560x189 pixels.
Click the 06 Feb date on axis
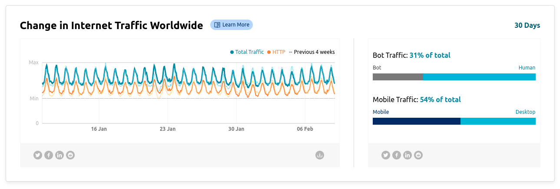305,129
